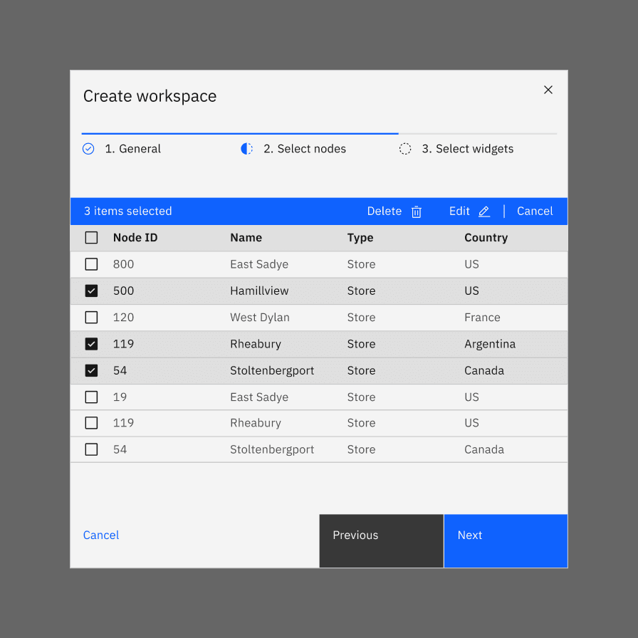Image resolution: width=638 pixels, height=638 pixels.
Task: Click the Cancel link at bottom left
Action: pos(100,535)
